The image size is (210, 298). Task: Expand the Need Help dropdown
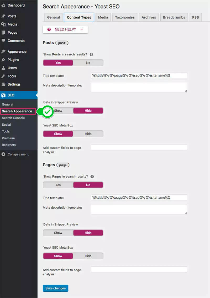click(x=65, y=29)
